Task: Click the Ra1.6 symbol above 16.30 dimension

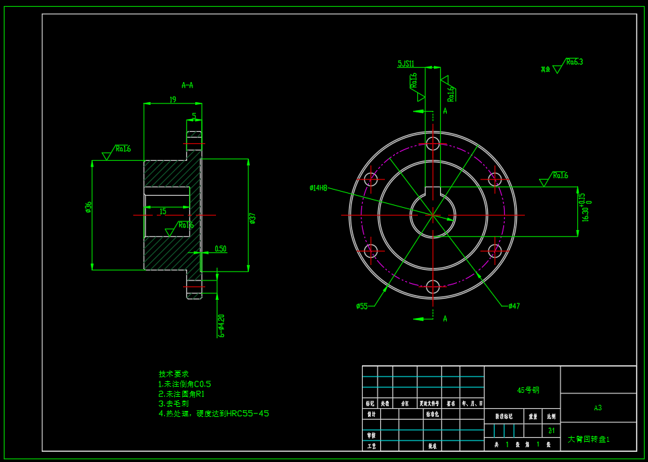Action: (554, 179)
